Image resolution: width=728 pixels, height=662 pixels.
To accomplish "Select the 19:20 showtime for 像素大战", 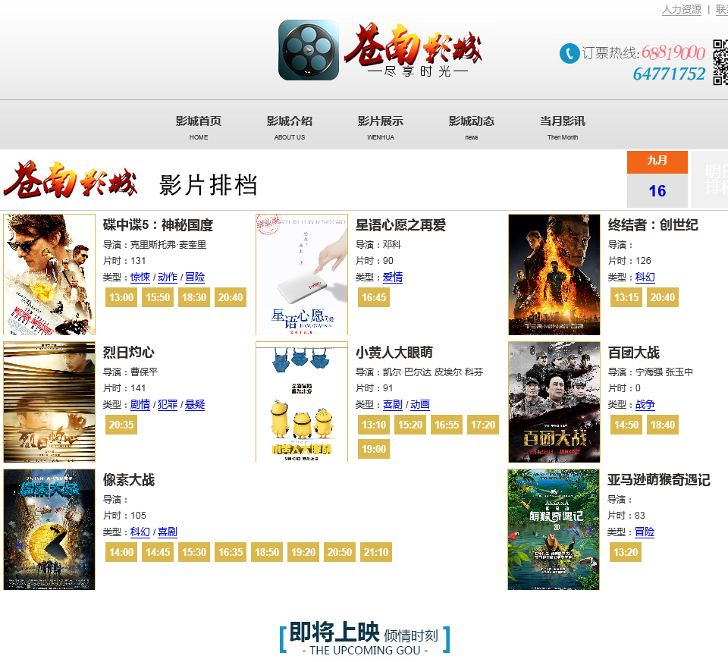I will click(x=303, y=552).
